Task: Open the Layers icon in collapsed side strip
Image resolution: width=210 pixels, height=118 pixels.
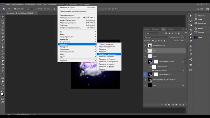Action: (x=191, y=37)
